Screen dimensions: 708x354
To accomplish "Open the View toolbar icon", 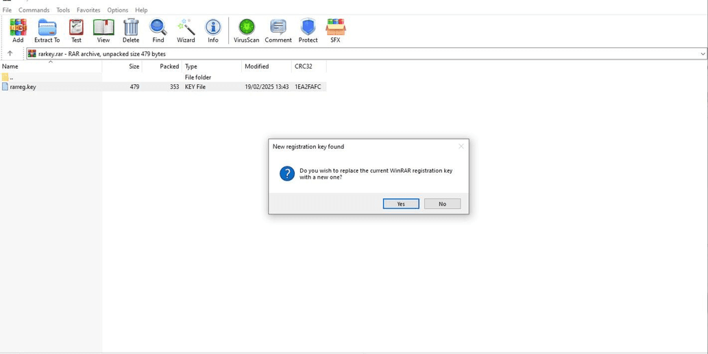I will [103, 30].
